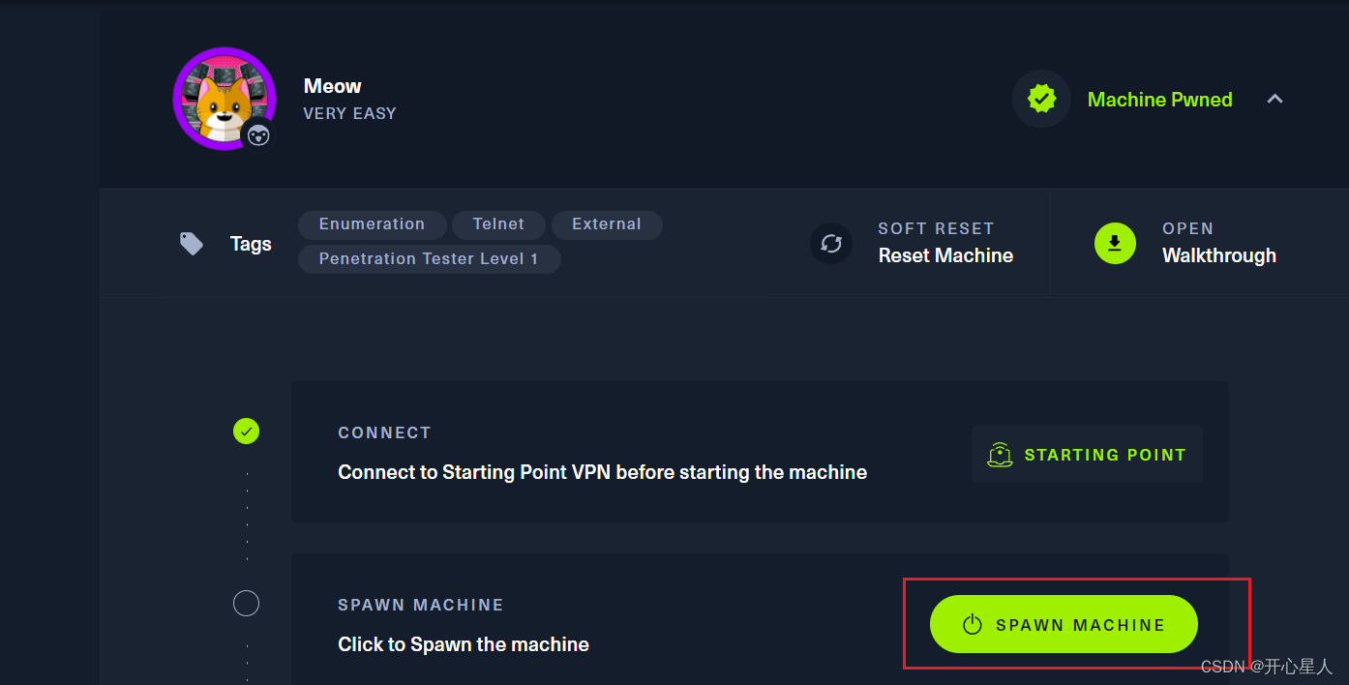Click the Walkthrough download icon

[1115, 244]
